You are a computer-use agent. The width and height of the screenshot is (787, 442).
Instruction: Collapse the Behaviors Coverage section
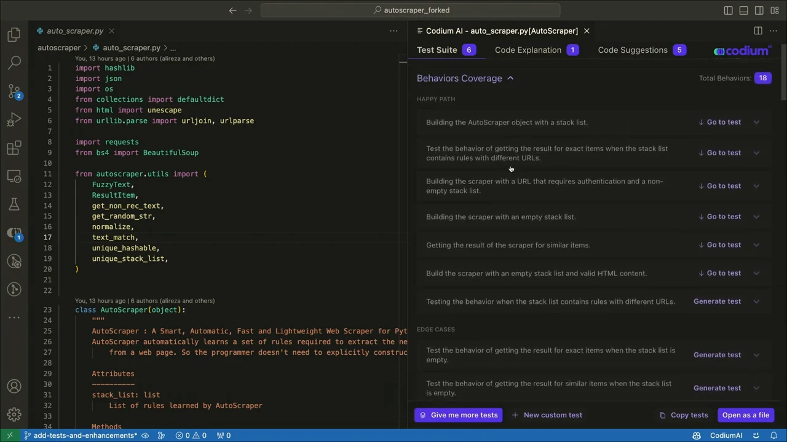click(465, 78)
